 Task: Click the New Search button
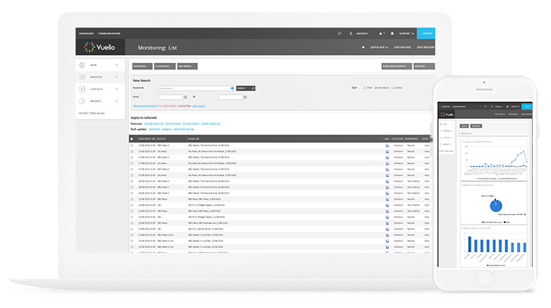[x=142, y=66]
